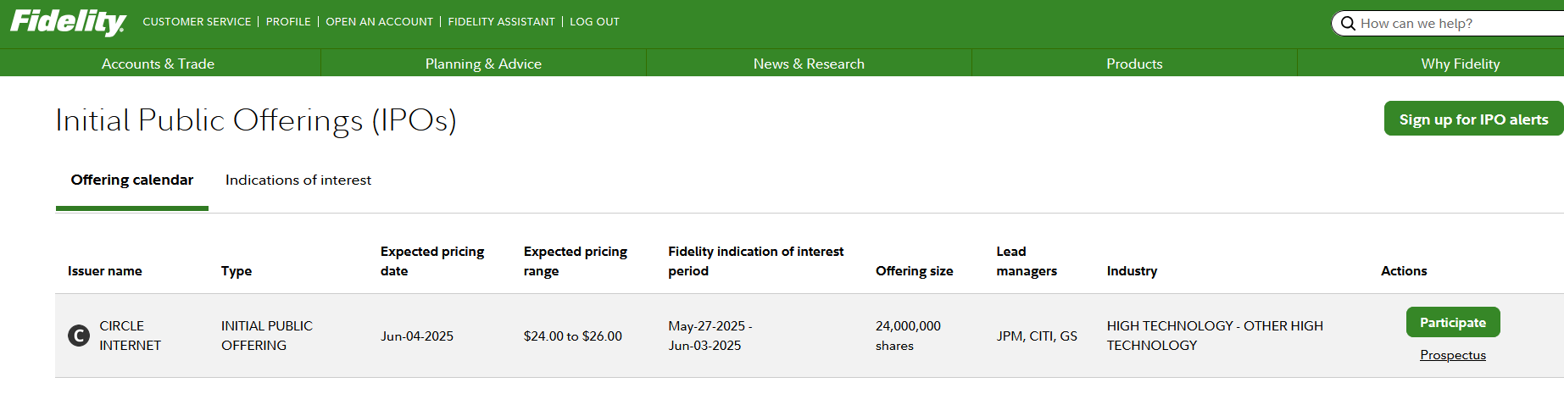The image size is (1564, 394).
Task: Click the Actions column header
Action: click(1404, 271)
